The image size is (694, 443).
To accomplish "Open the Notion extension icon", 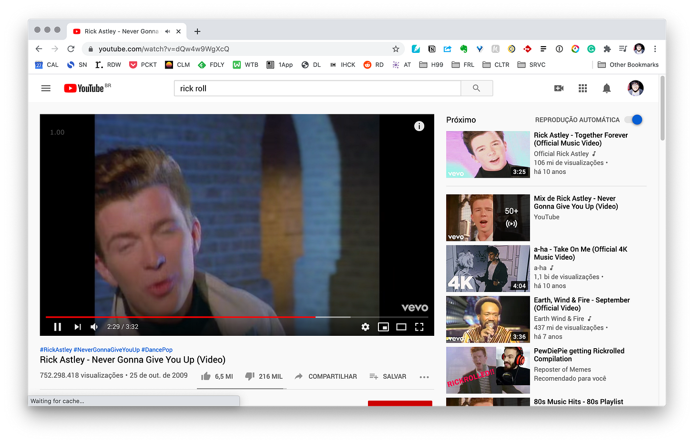I will pyautogui.click(x=432, y=49).
